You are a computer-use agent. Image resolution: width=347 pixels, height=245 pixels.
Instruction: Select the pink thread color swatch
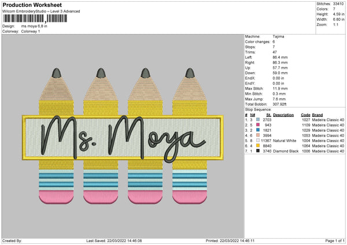pyautogui.click(x=258, y=124)
